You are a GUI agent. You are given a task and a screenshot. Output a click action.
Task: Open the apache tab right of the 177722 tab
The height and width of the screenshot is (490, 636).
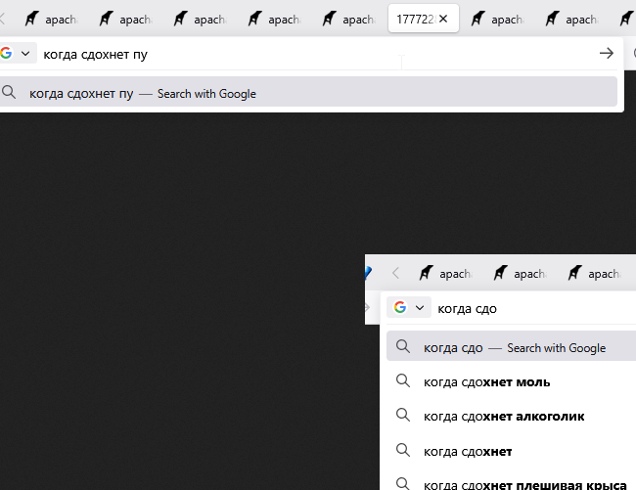496,19
